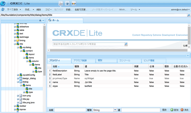This screenshot has width=191, height=113.
Task: Collapse the column node
Action: pyautogui.click(x=27, y=61)
